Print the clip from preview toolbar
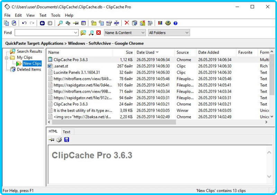 [59, 140]
